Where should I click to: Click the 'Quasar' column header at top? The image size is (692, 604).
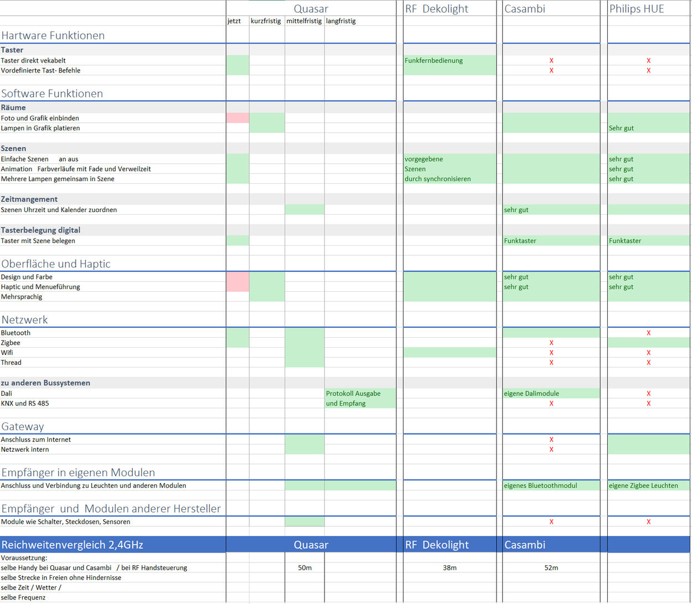pos(311,9)
